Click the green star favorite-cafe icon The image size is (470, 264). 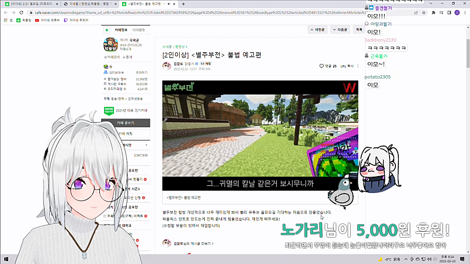107,30
